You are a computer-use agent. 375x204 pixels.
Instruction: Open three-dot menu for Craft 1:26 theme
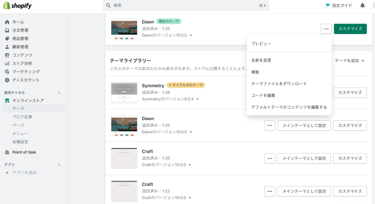coord(270,158)
